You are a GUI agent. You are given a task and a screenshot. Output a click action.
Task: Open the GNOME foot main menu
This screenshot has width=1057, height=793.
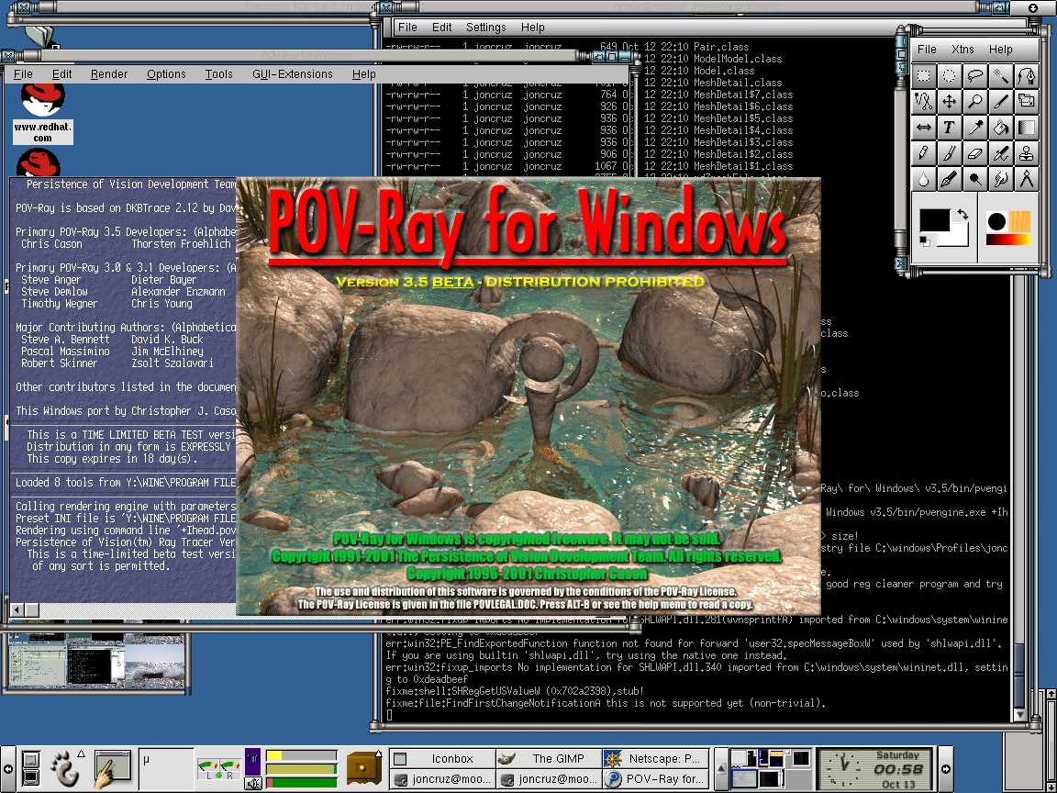[64, 765]
